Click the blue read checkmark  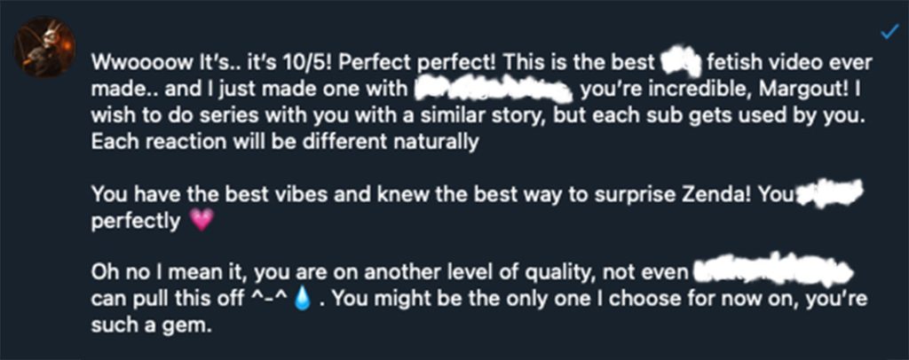888,32
